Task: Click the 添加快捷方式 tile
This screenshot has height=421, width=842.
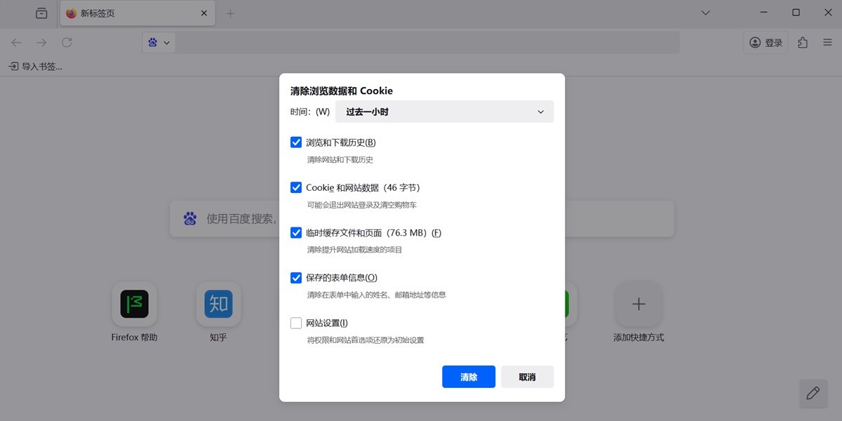Action: [x=639, y=304]
